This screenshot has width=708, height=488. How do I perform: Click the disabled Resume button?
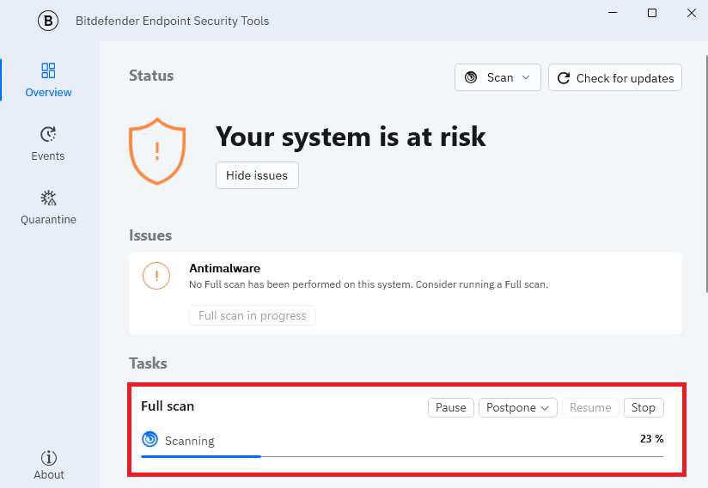click(x=590, y=407)
